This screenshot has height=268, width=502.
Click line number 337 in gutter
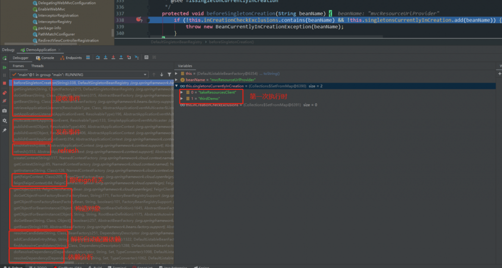[120, 14]
